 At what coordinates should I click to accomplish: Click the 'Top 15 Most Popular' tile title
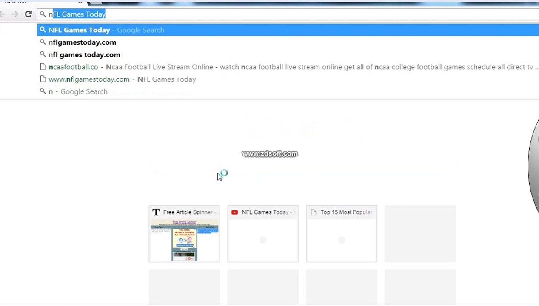point(346,212)
